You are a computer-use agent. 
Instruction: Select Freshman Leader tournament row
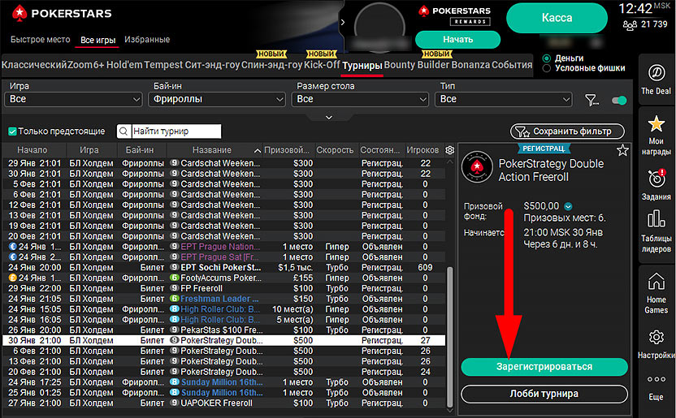click(x=224, y=299)
